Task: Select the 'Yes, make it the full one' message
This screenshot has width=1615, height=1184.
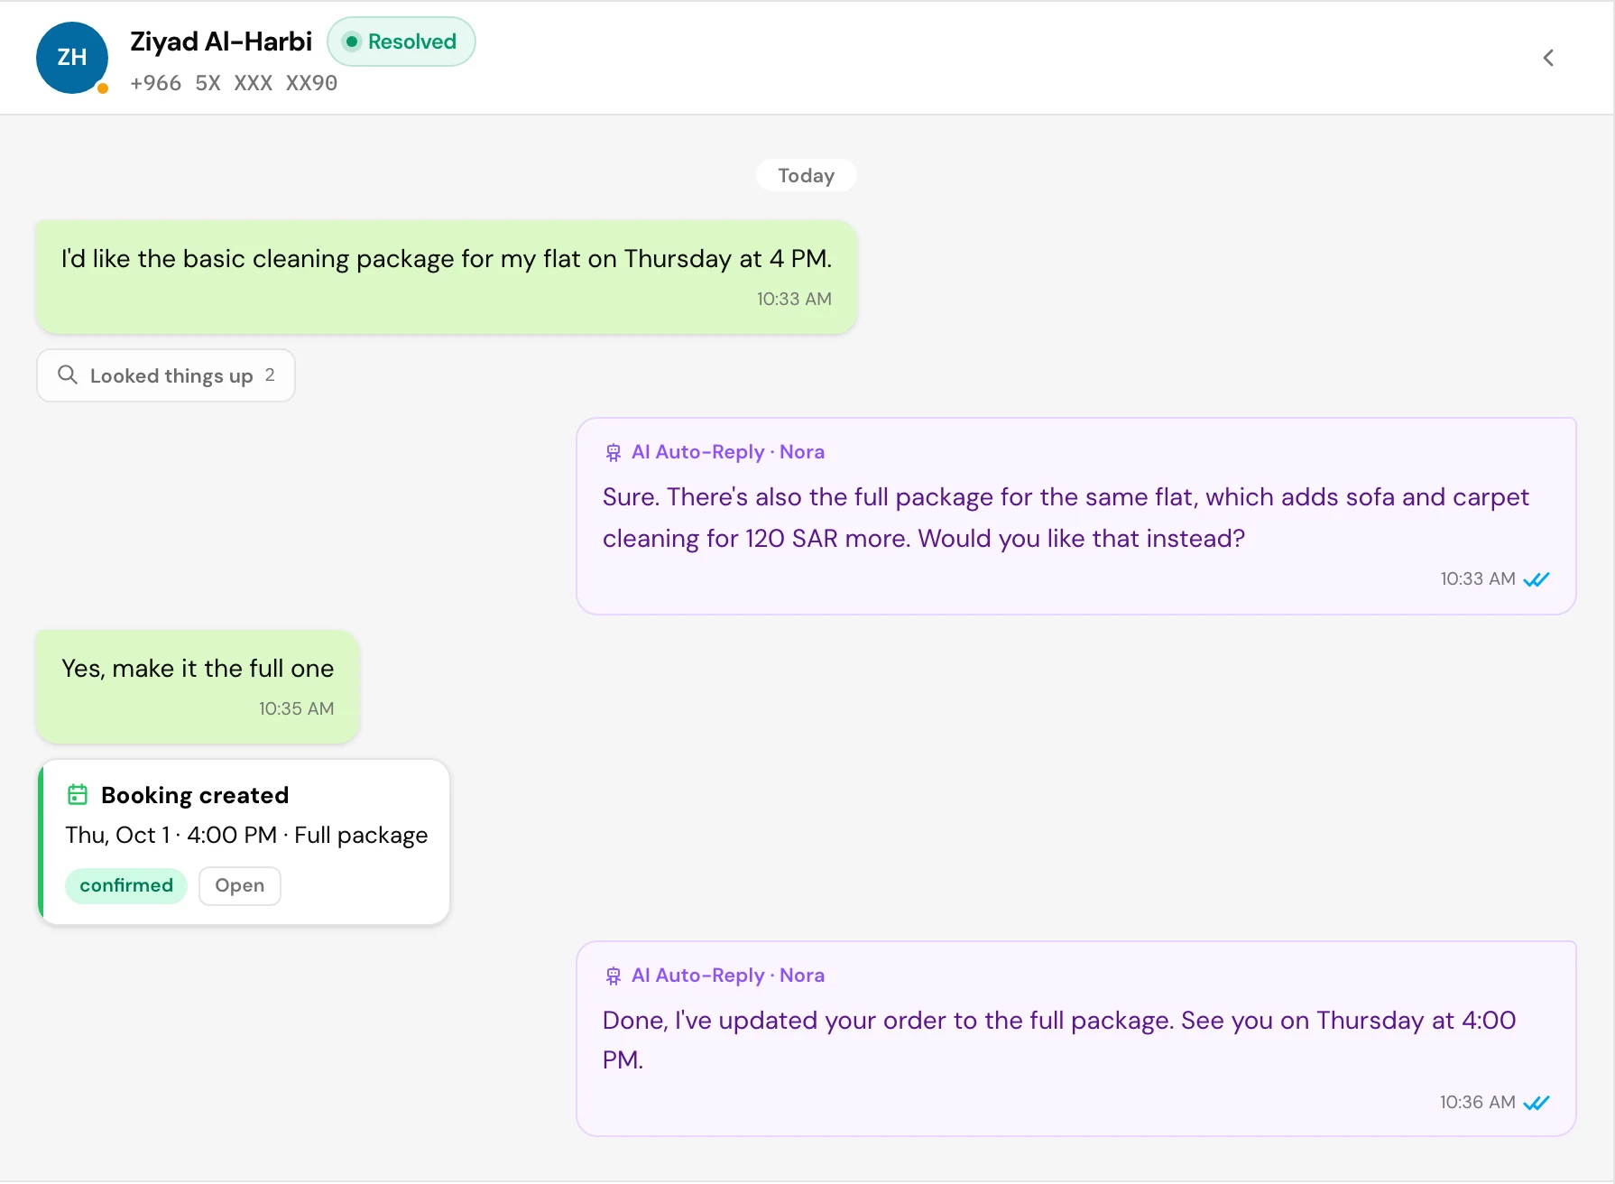Action: click(198, 687)
